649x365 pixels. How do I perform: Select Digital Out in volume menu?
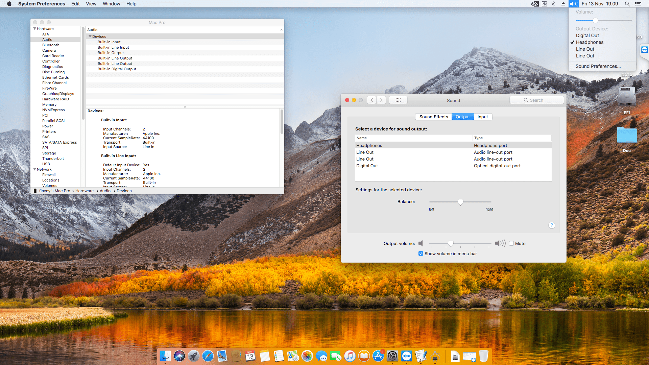(x=587, y=35)
